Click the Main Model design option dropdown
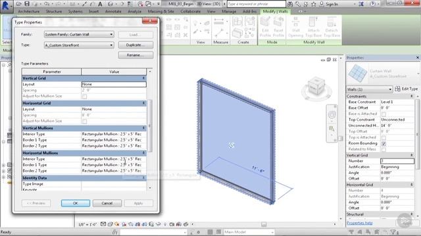 click(x=249, y=232)
